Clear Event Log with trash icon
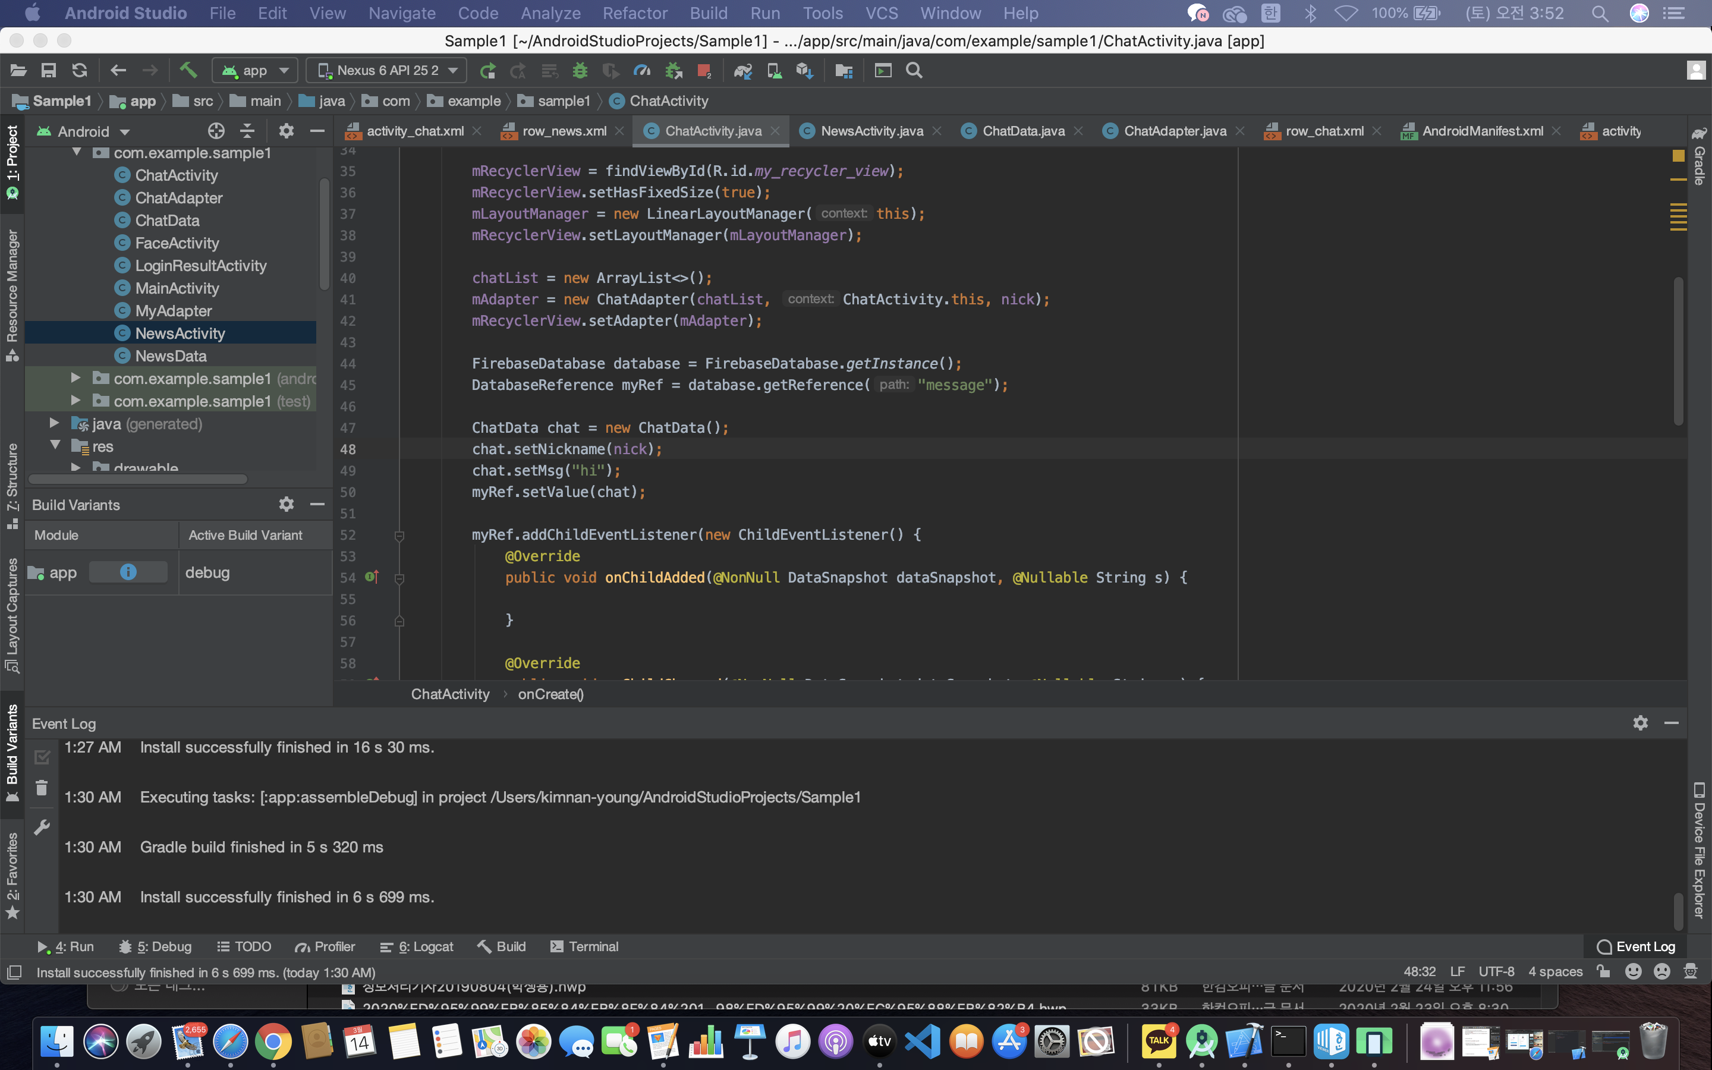Screen dimensions: 1712x1070 click(42, 788)
